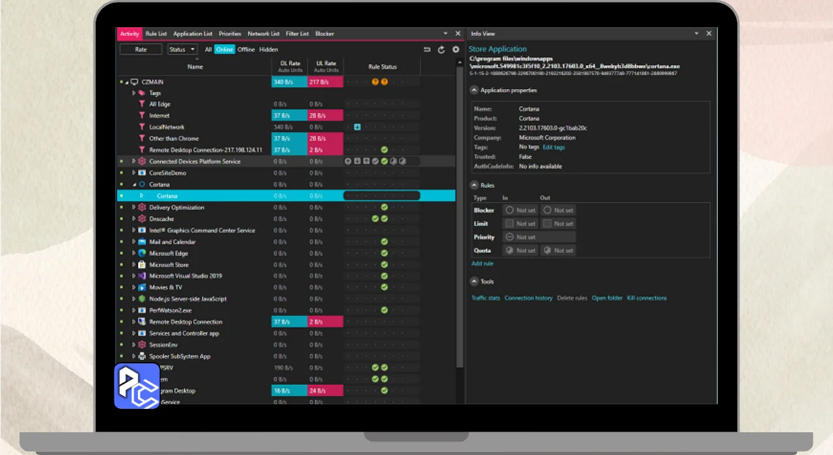Click the blue download limit icon in LocalNetwork row
833x455 pixels.
click(357, 127)
